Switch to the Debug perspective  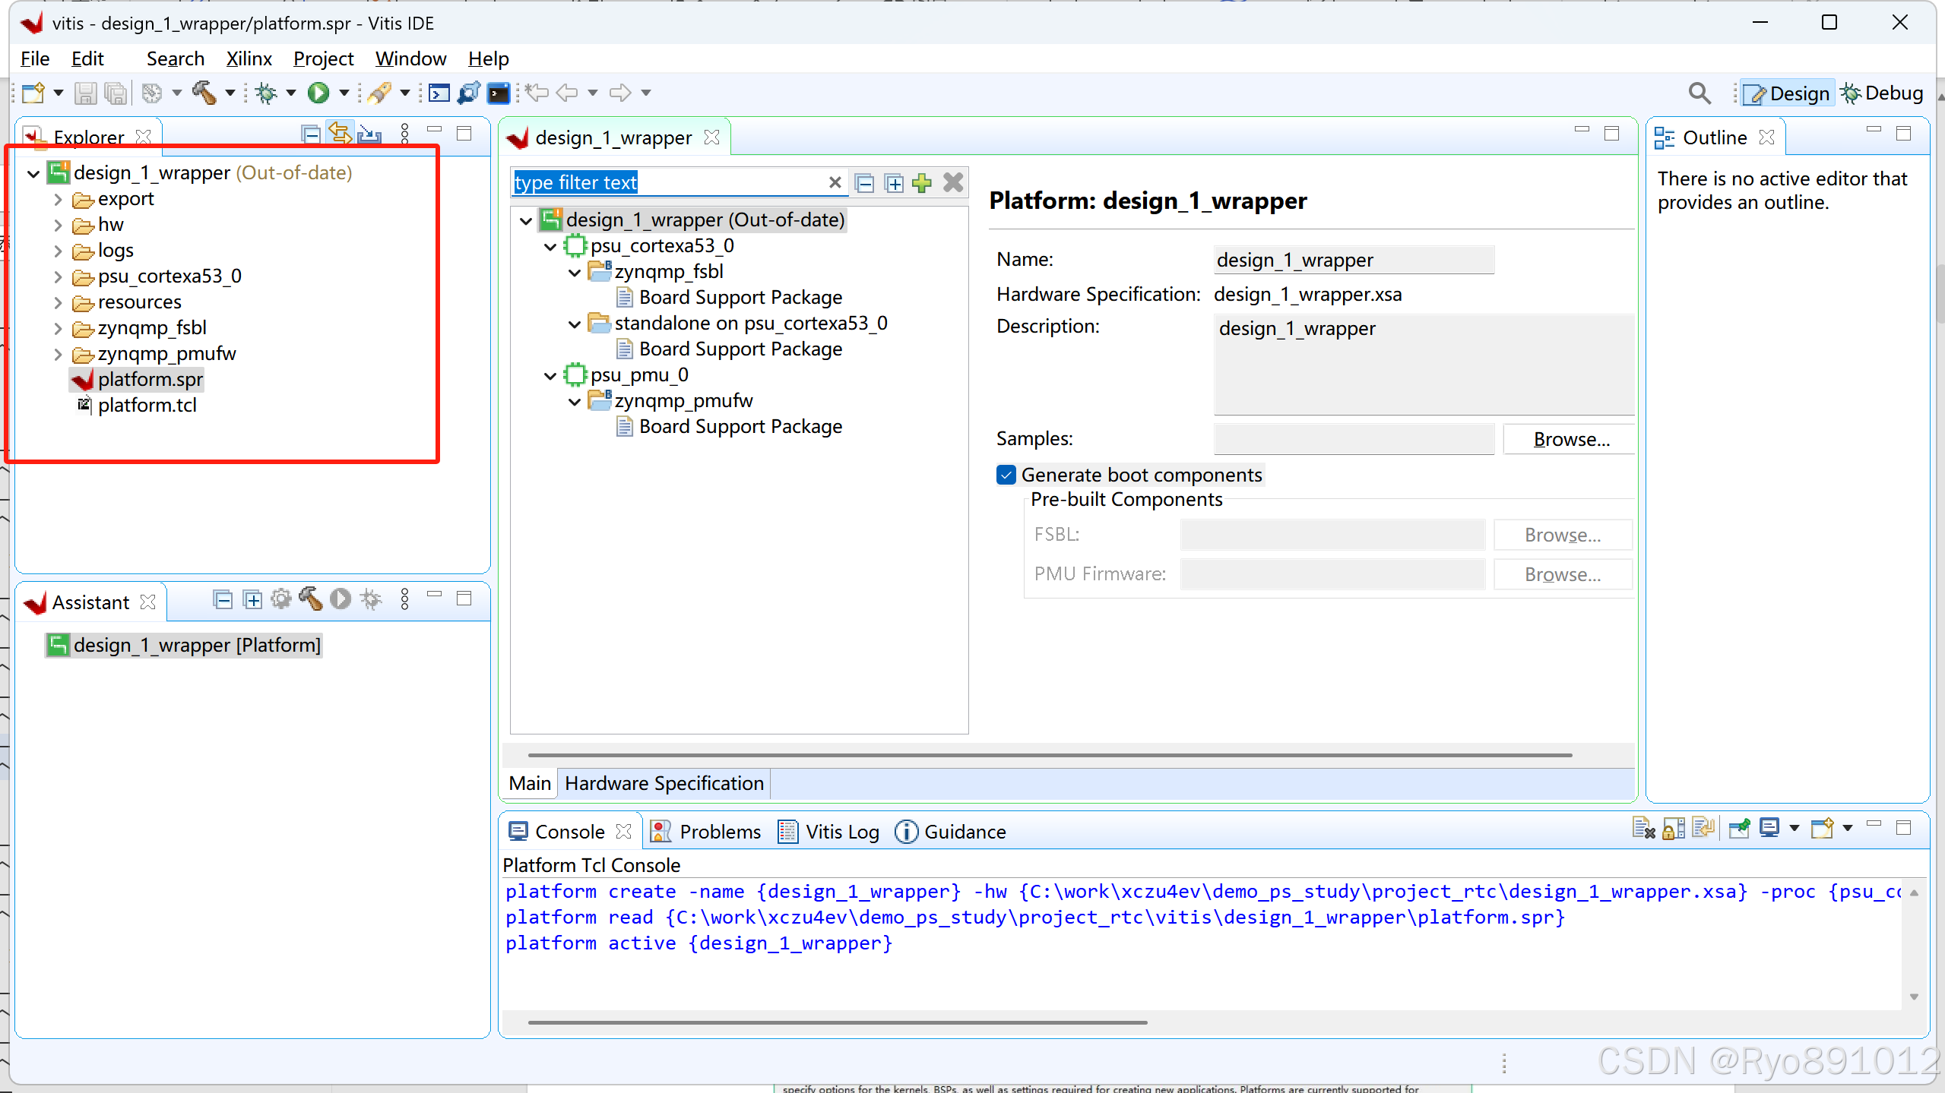click(1882, 93)
